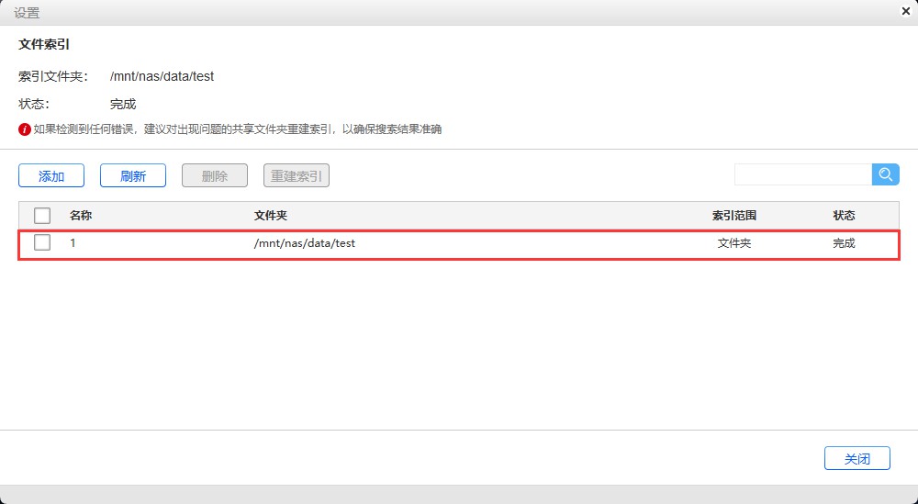Sort by the 名称 column header

(x=81, y=216)
